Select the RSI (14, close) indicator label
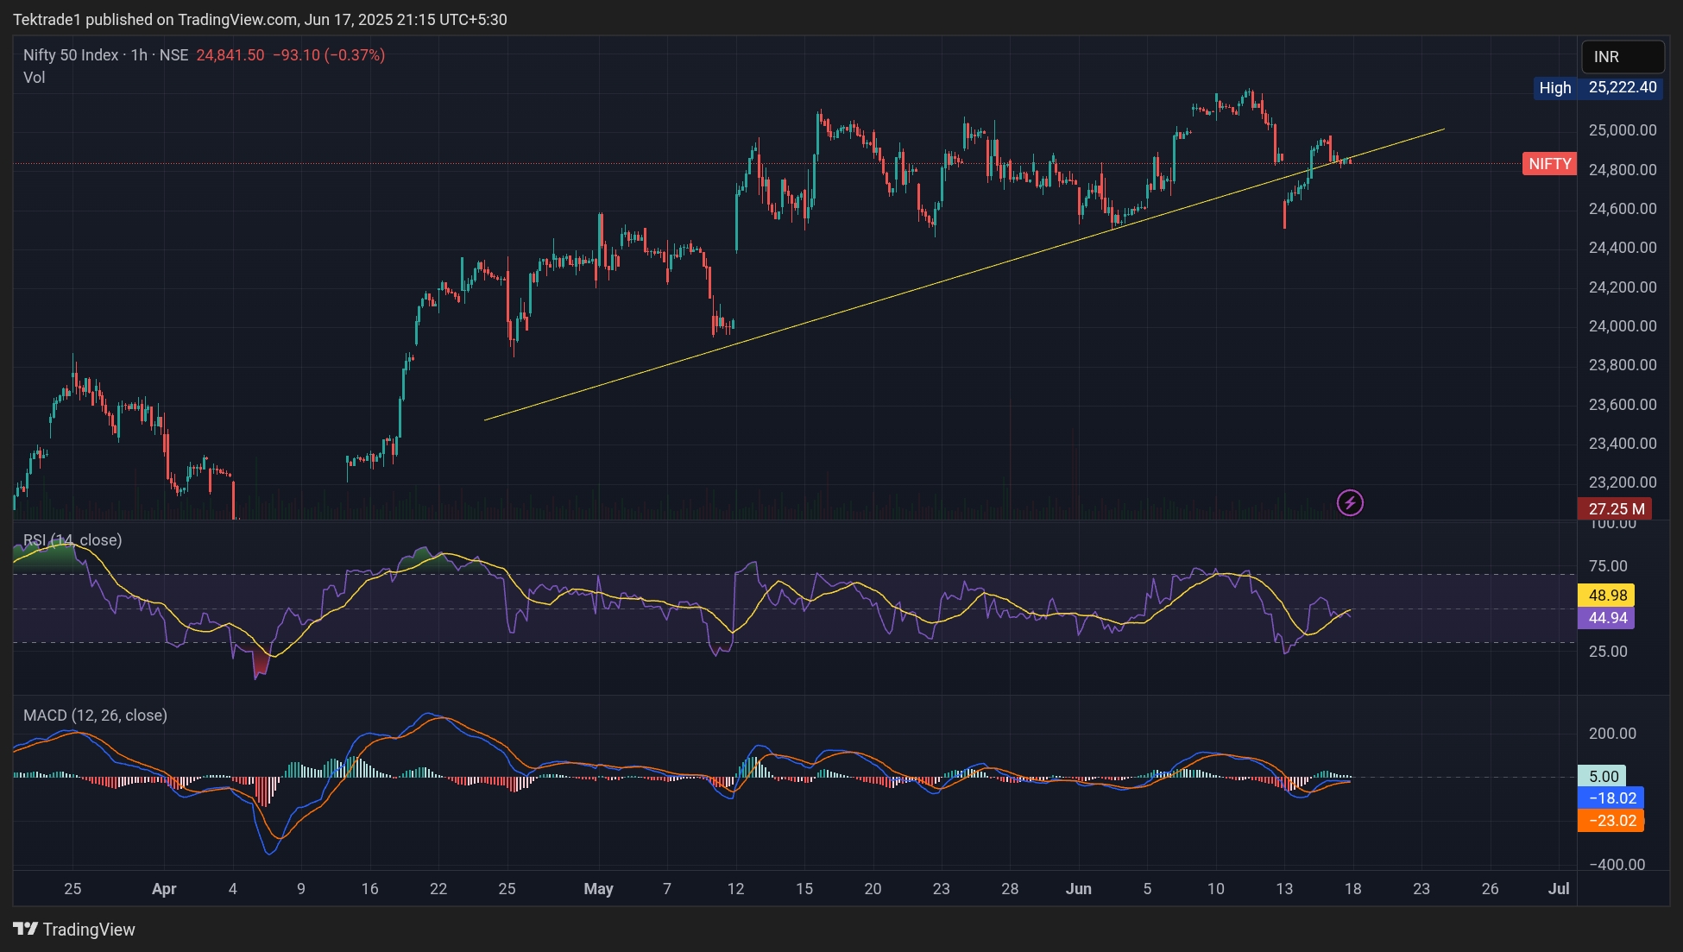The image size is (1683, 952). coord(72,540)
